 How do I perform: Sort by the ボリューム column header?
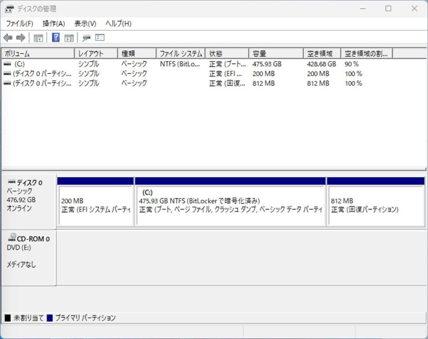tap(38, 54)
